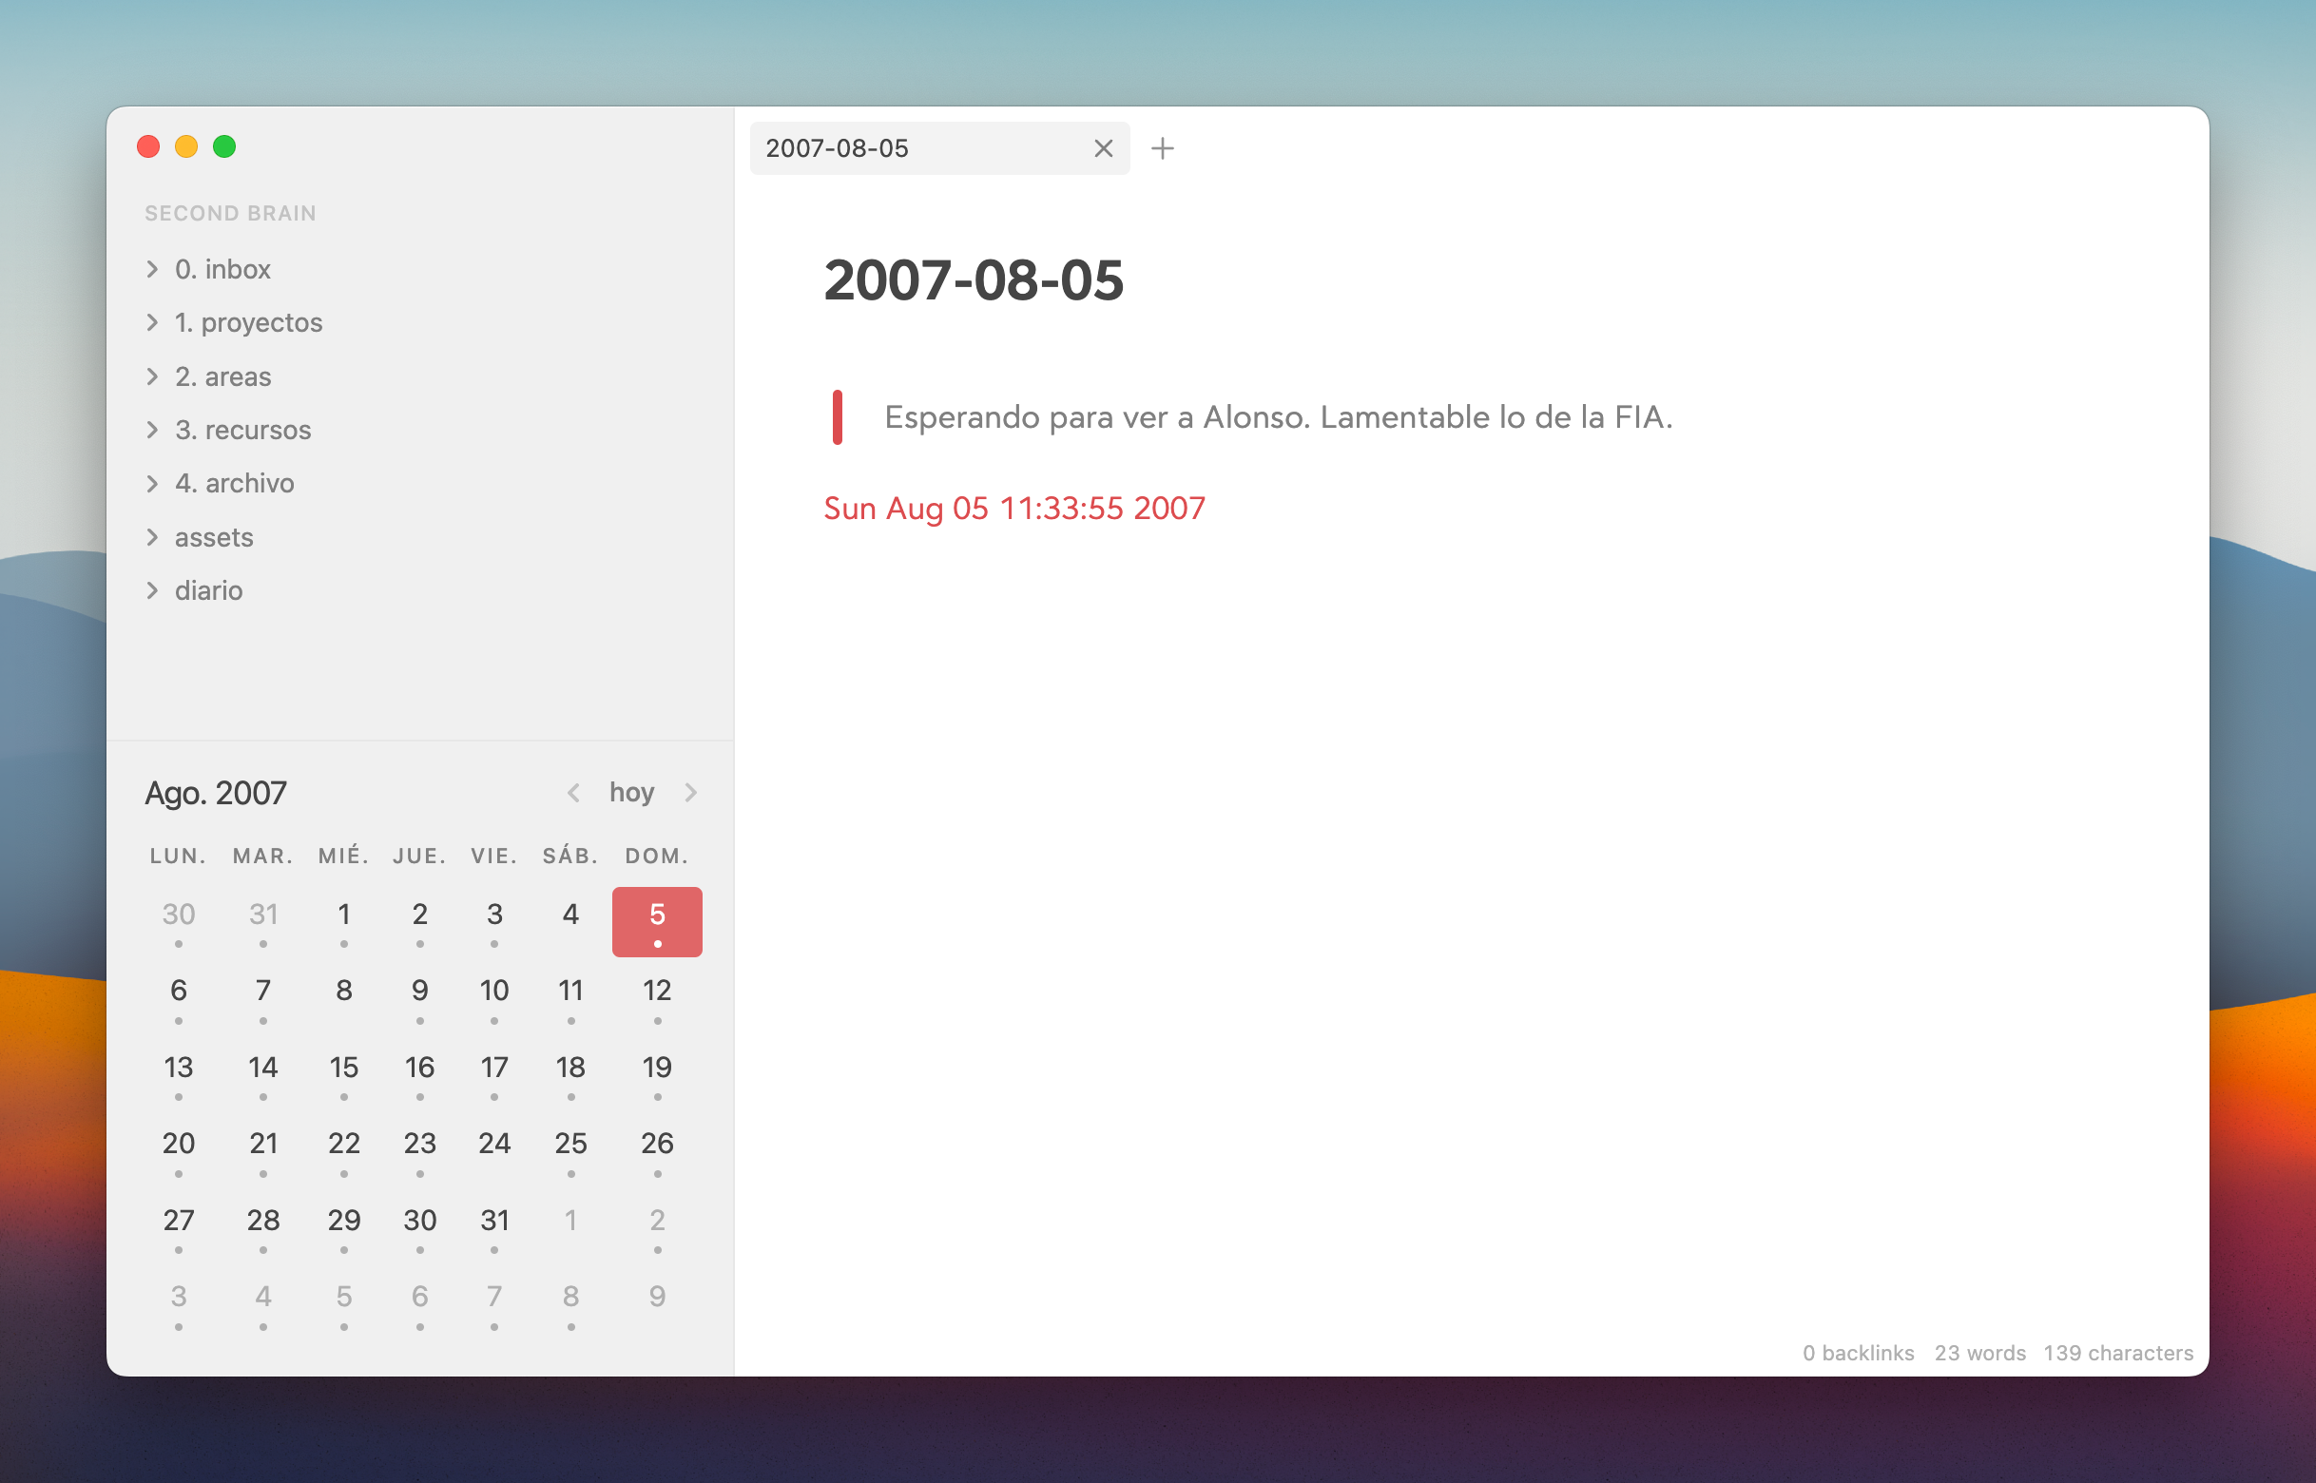Viewport: 2316px width, 1483px height.
Task: Open the assets folder
Action: [x=214, y=537]
